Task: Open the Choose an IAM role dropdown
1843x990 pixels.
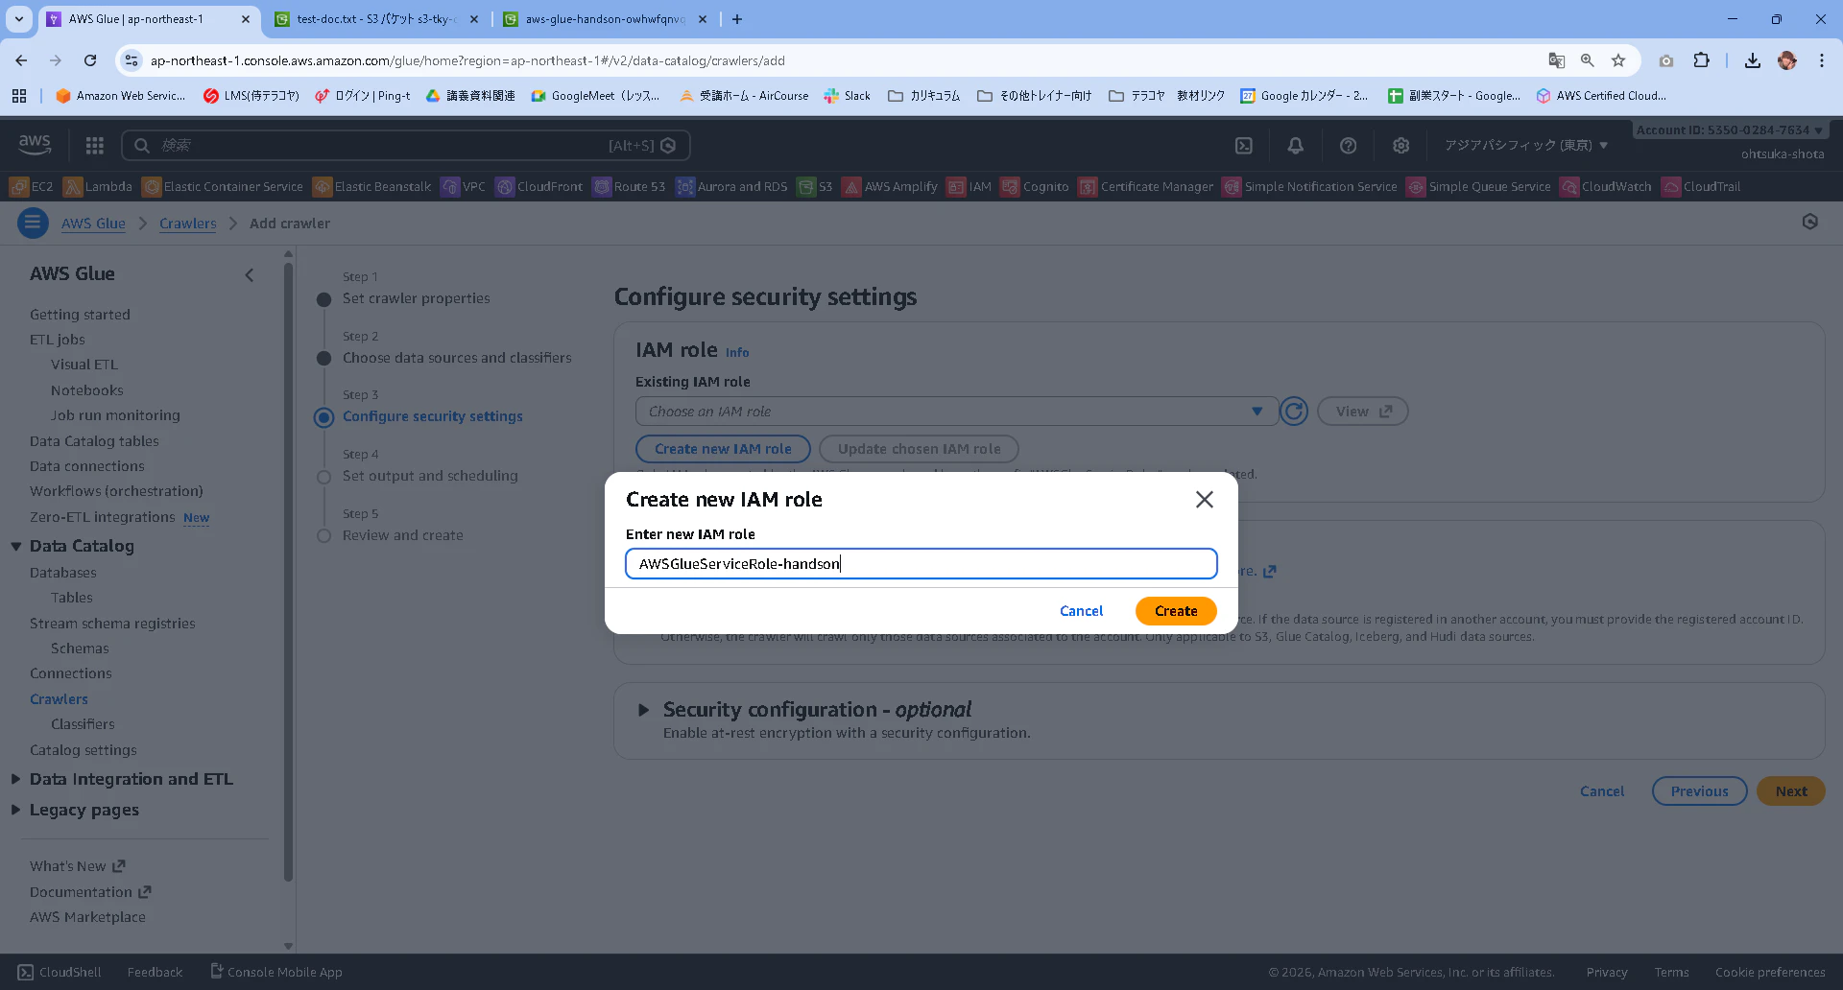Action: tap(956, 412)
